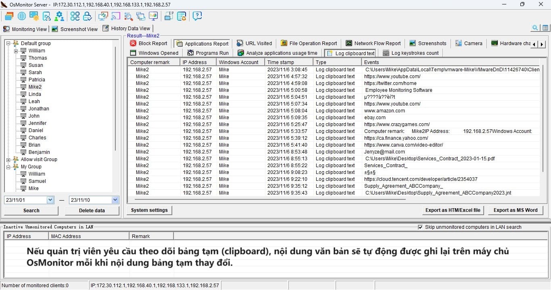Select the Jerryze@mail.com clipboard entry

click(x=334, y=151)
